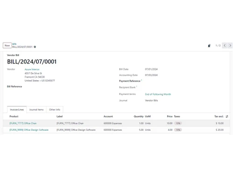Click the Quantity column header
Image resolution: width=233 pixels, height=175 pixels.
[x=138, y=116]
